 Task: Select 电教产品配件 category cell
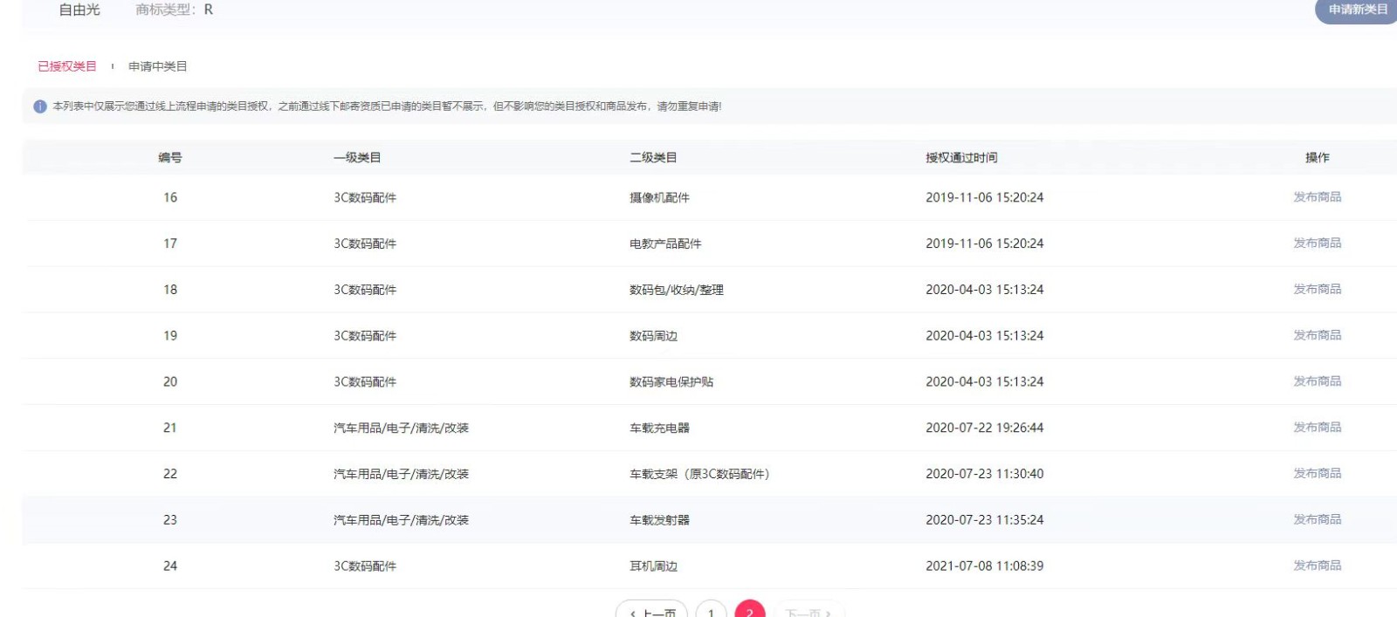(665, 243)
